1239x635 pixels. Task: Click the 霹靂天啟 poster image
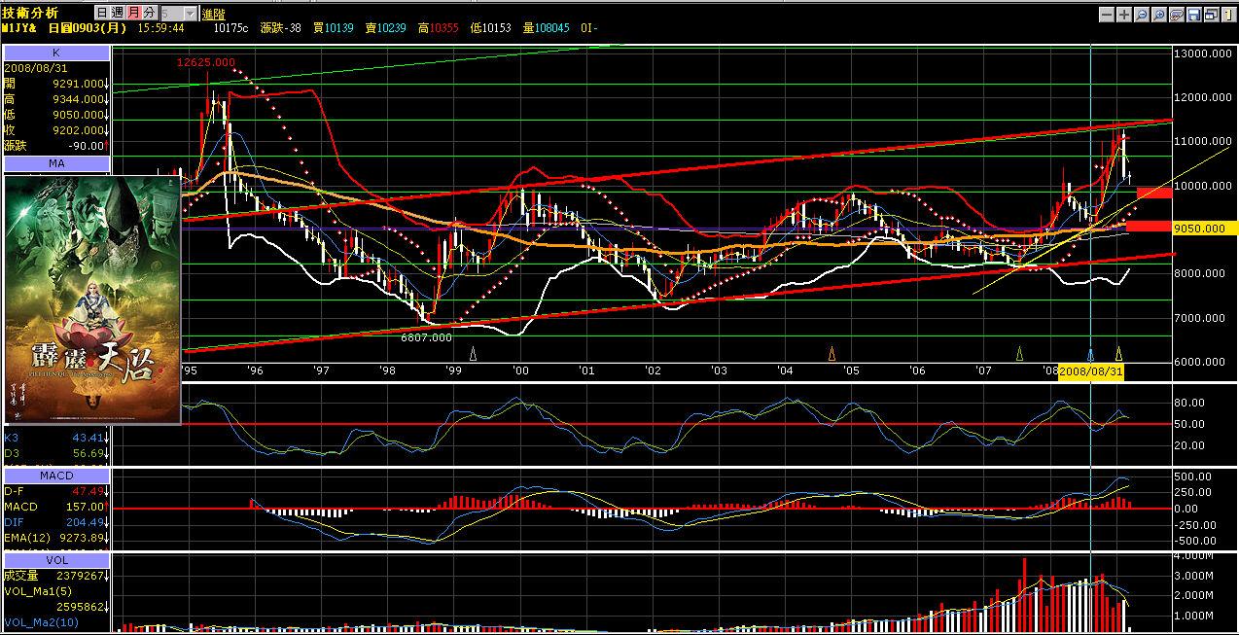(x=93, y=300)
